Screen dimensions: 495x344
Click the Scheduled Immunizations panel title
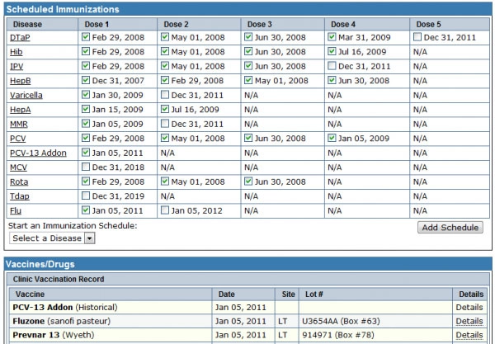point(63,9)
